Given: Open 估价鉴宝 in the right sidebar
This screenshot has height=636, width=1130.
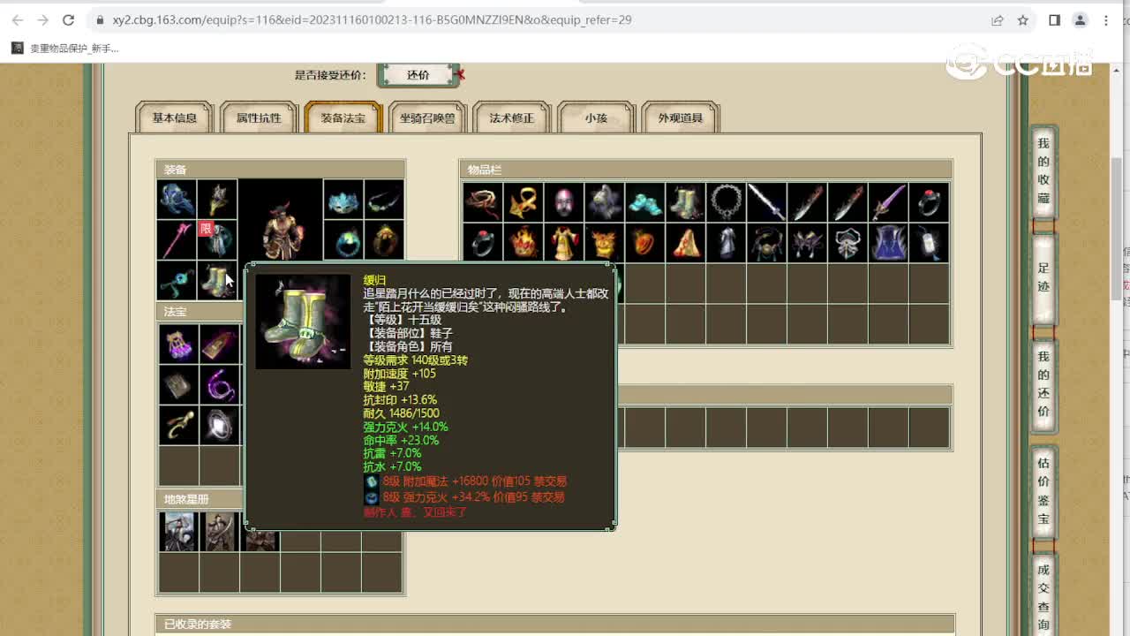Looking at the screenshot, I should click(1043, 491).
